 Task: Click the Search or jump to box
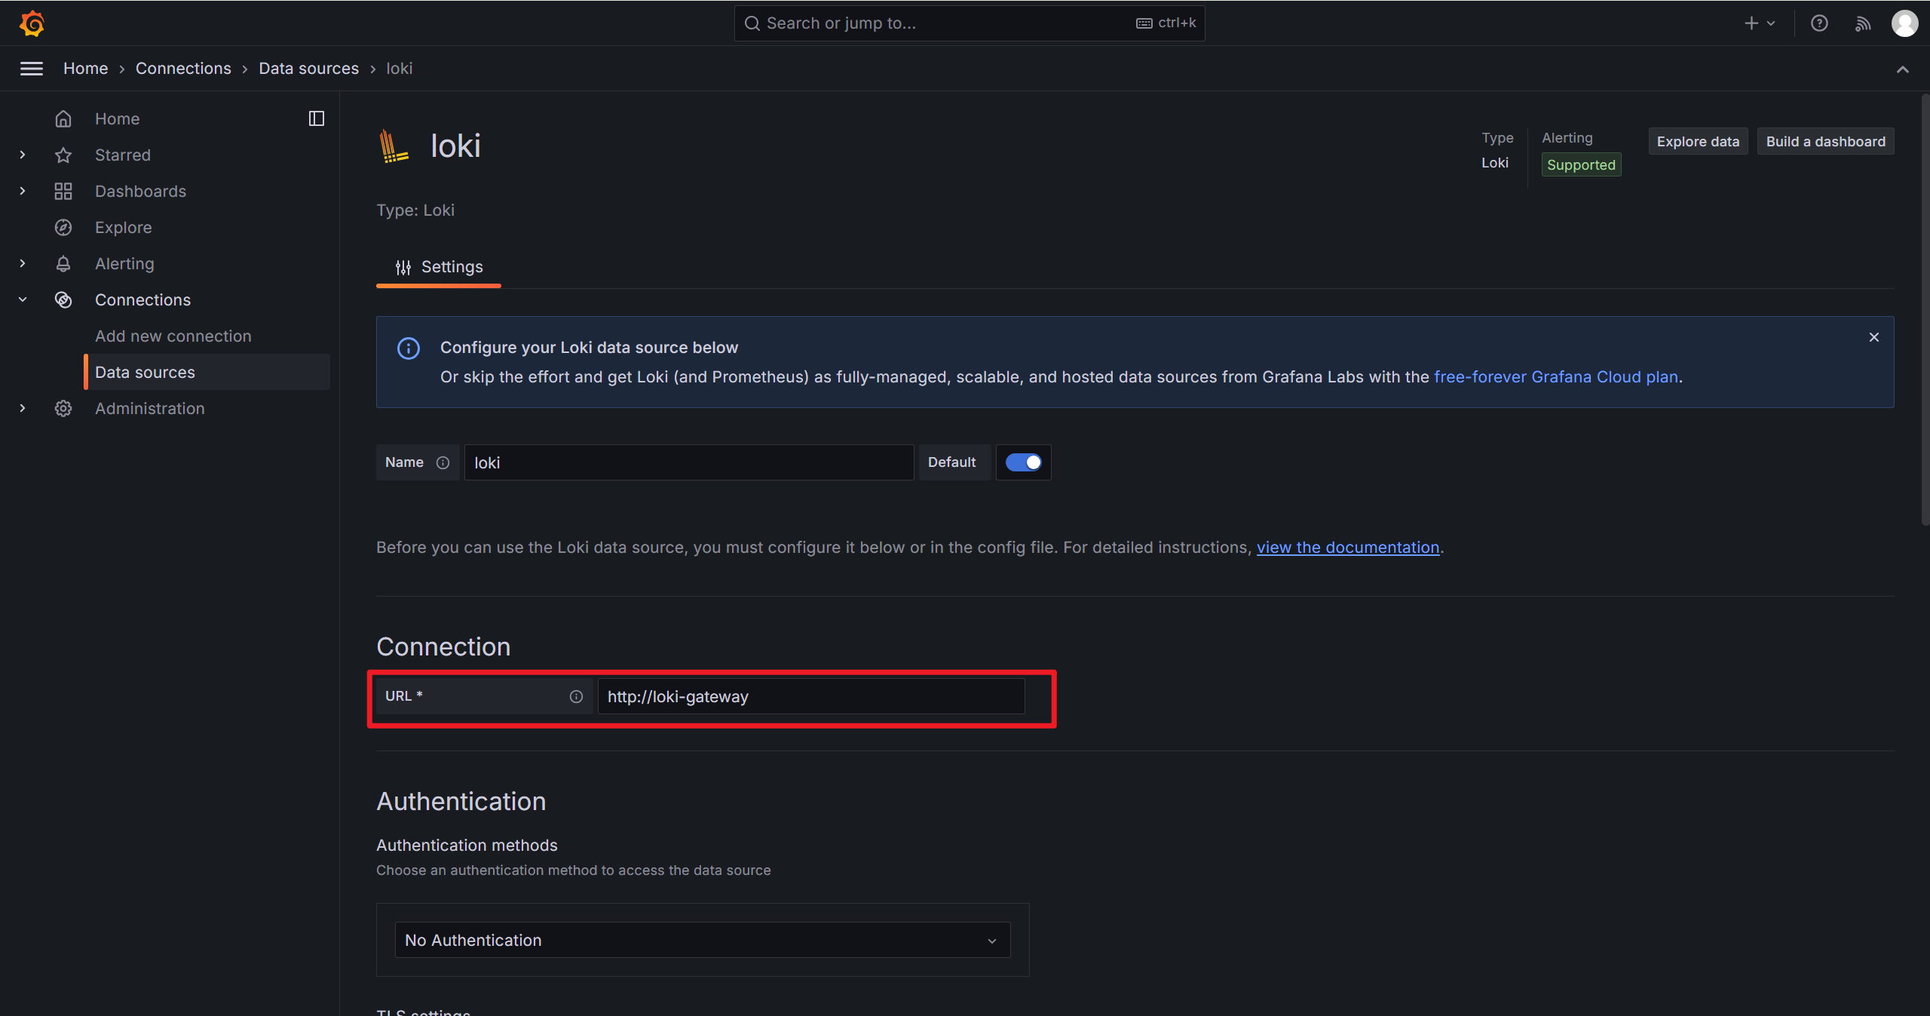point(970,23)
